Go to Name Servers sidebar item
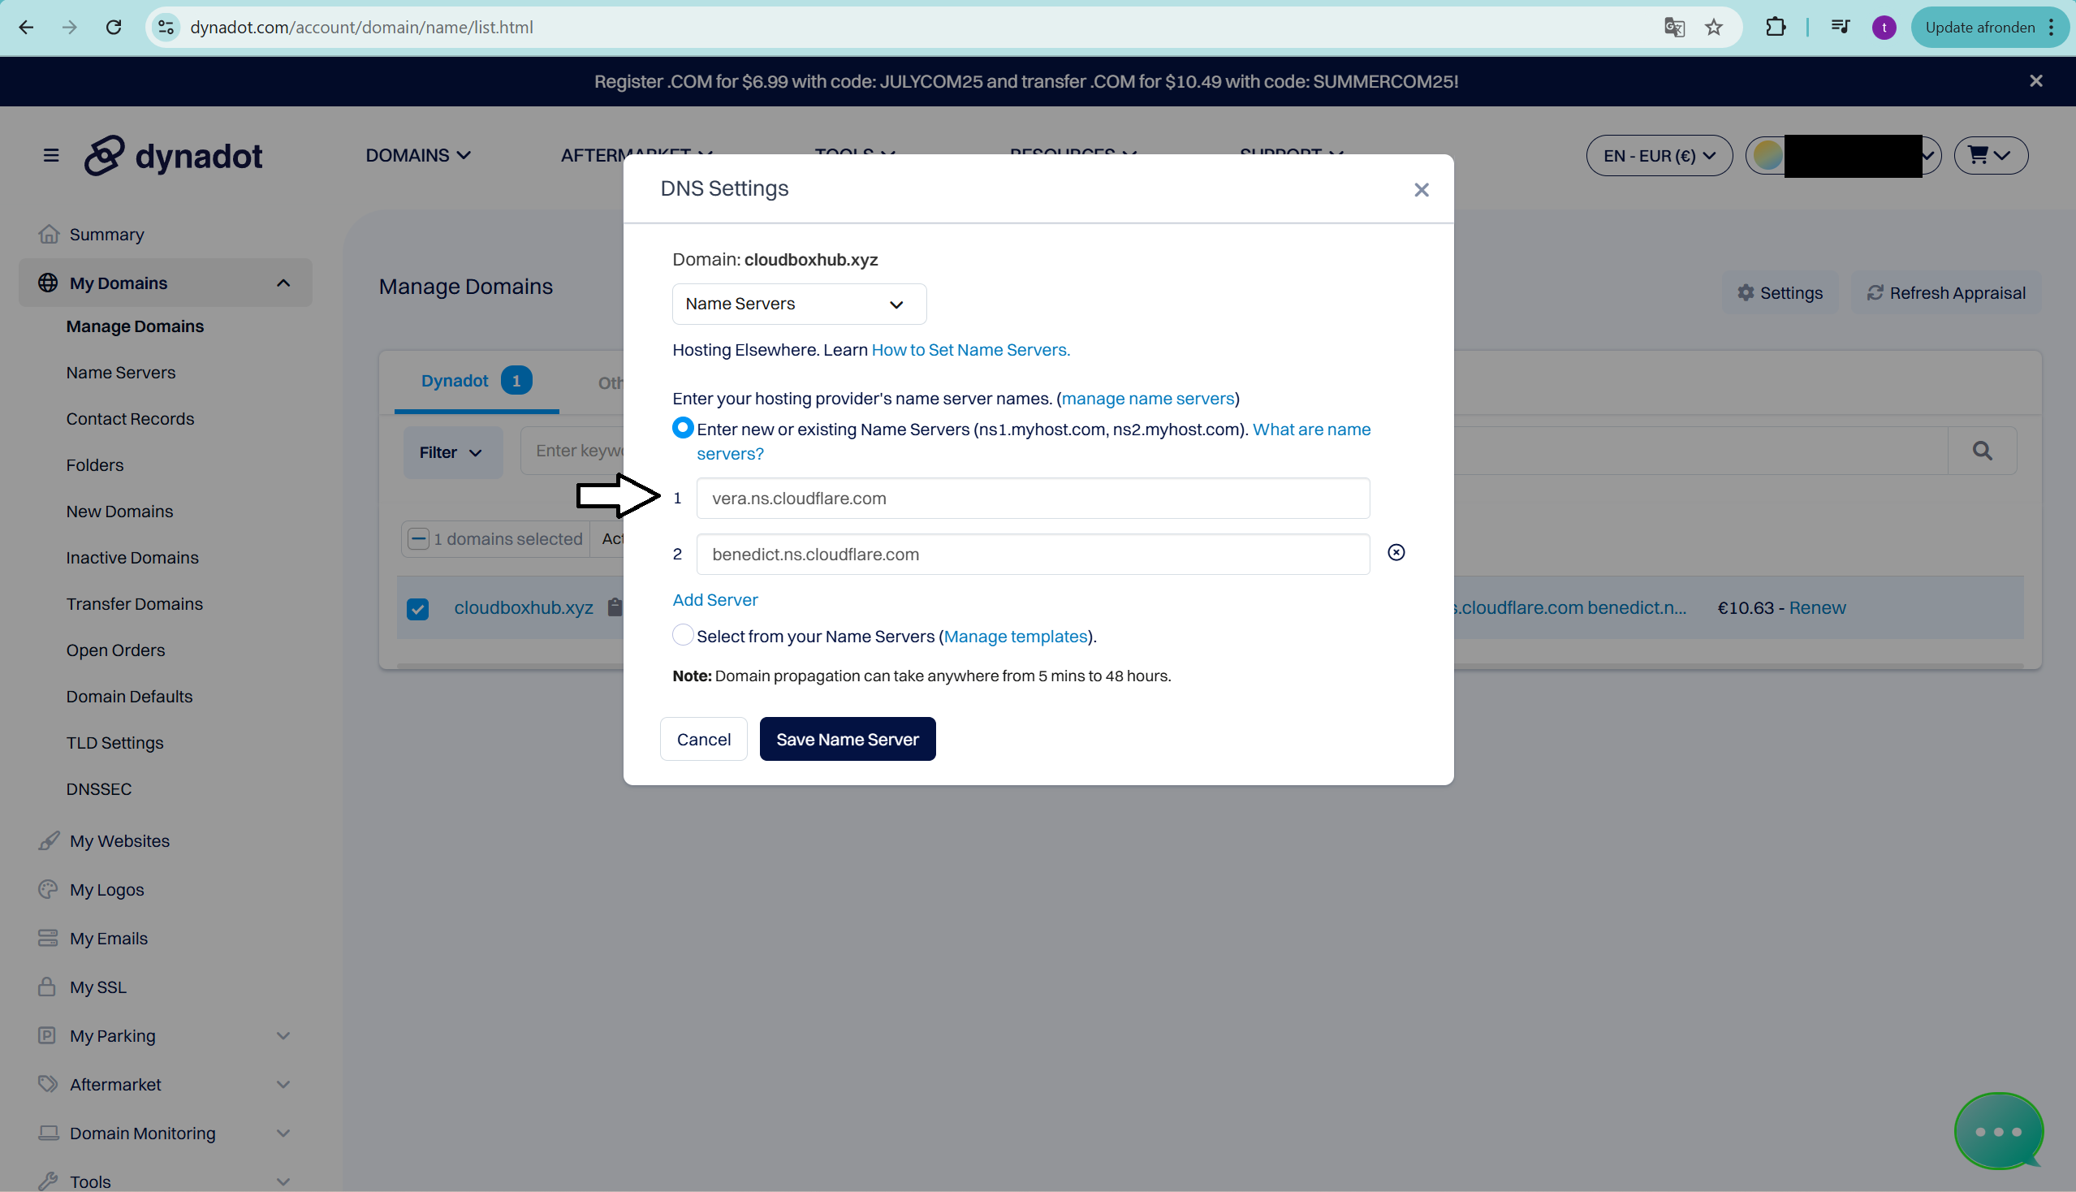2076x1192 pixels. pyautogui.click(x=121, y=373)
